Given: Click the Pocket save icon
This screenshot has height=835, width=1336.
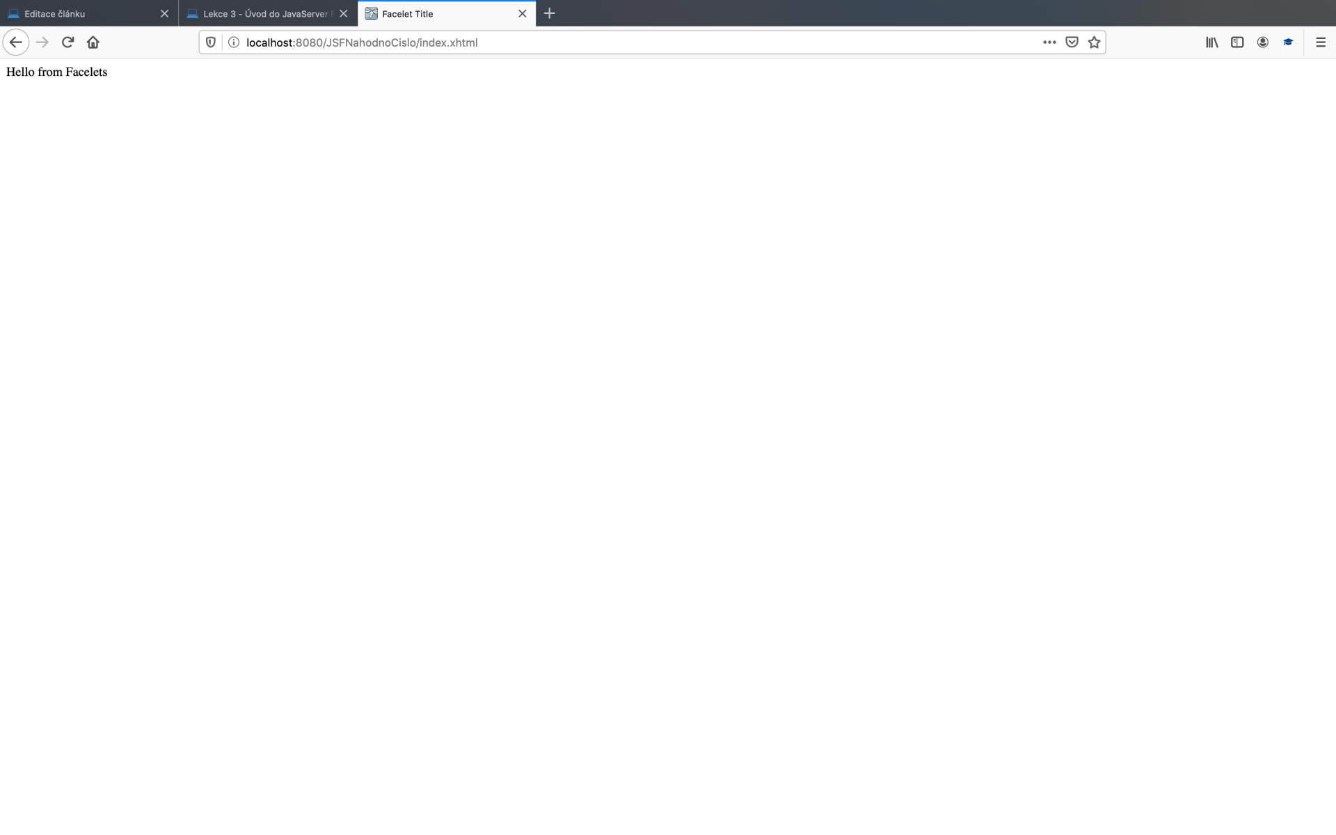Looking at the screenshot, I should [x=1072, y=42].
